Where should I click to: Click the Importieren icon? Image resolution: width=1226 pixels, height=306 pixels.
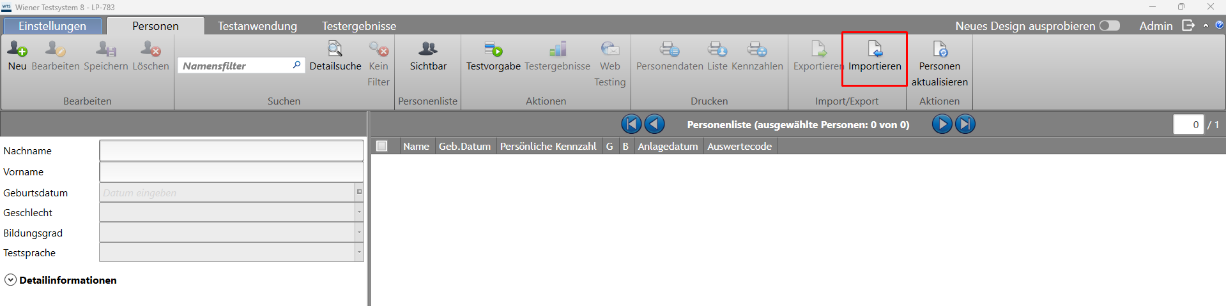point(875,48)
